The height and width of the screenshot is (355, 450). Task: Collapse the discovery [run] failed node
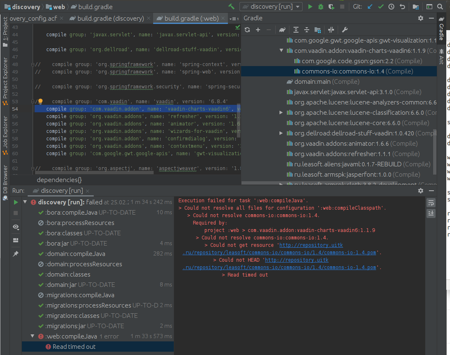[25, 202]
